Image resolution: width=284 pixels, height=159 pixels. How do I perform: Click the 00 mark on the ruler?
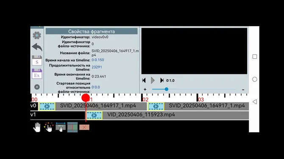[34, 99]
